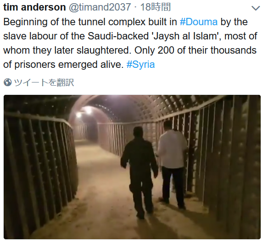Screen dimensions: 263x242
Task: Play the tunnel video thumbnail
Action: click(132, 167)
